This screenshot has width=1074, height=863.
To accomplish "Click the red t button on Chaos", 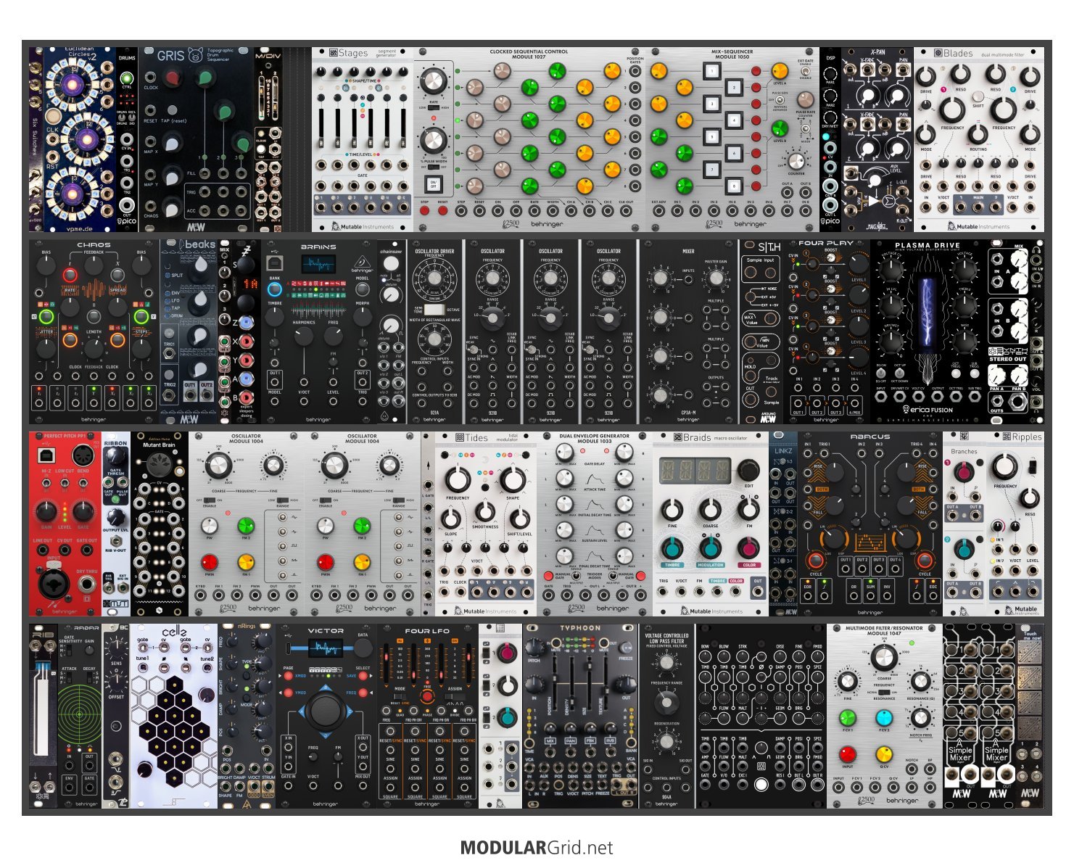I will click(x=70, y=275).
